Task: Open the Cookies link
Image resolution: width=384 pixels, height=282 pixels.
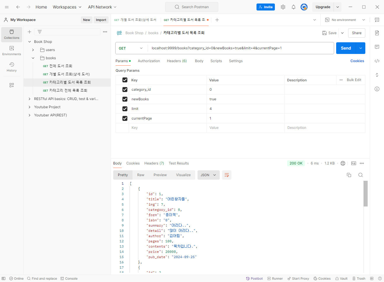Action: tap(357, 61)
